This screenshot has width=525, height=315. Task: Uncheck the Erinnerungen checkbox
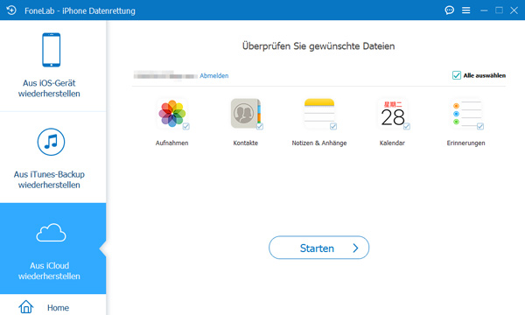tap(480, 126)
